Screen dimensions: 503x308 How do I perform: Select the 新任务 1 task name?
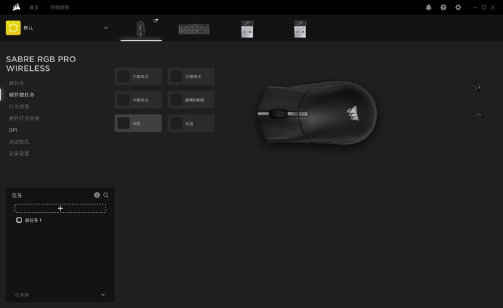pyautogui.click(x=33, y=220)
